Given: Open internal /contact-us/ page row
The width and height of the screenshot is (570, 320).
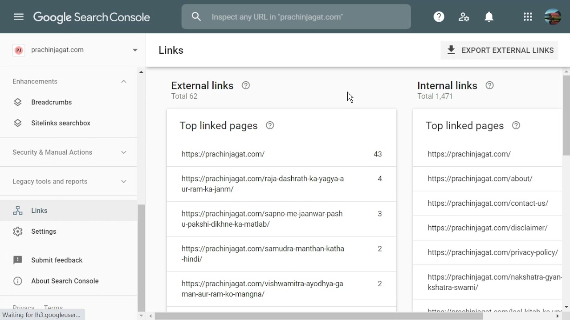Looking at the screenshot, I should tap(488, 203).
